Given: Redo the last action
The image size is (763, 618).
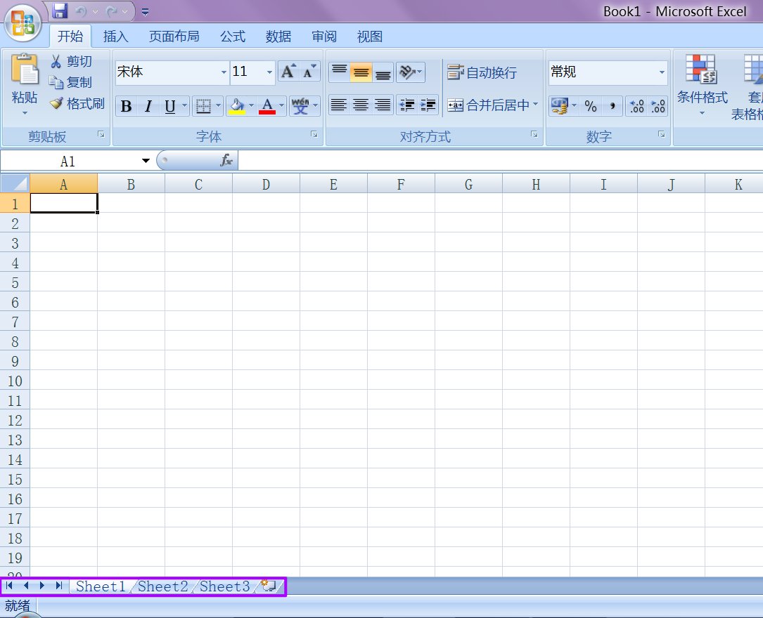Looking at the screenshot, I should click(x=112, y=11).
